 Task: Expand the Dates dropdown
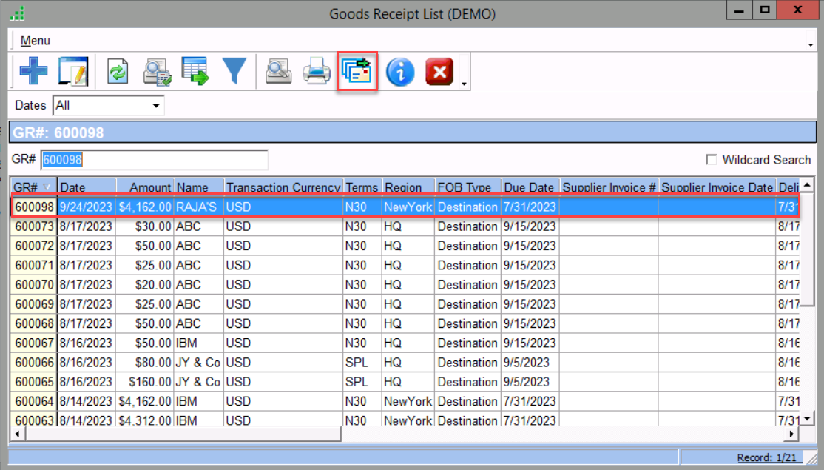[x=155, y=106]
